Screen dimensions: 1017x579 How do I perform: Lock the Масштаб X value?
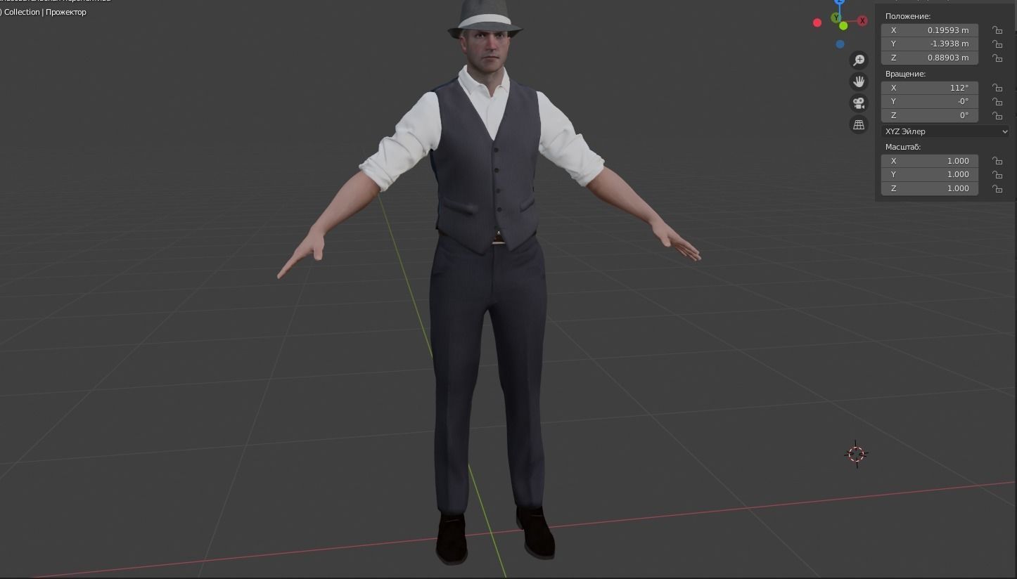tap(997, 161)
